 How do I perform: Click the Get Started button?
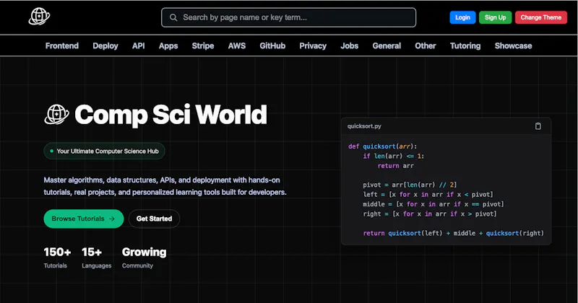point(154,219)
